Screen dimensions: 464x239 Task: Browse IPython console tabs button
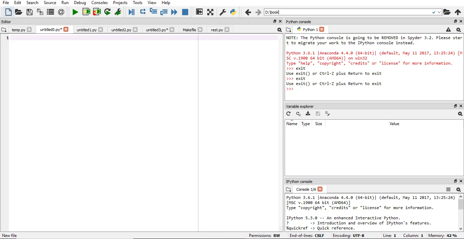288,189
